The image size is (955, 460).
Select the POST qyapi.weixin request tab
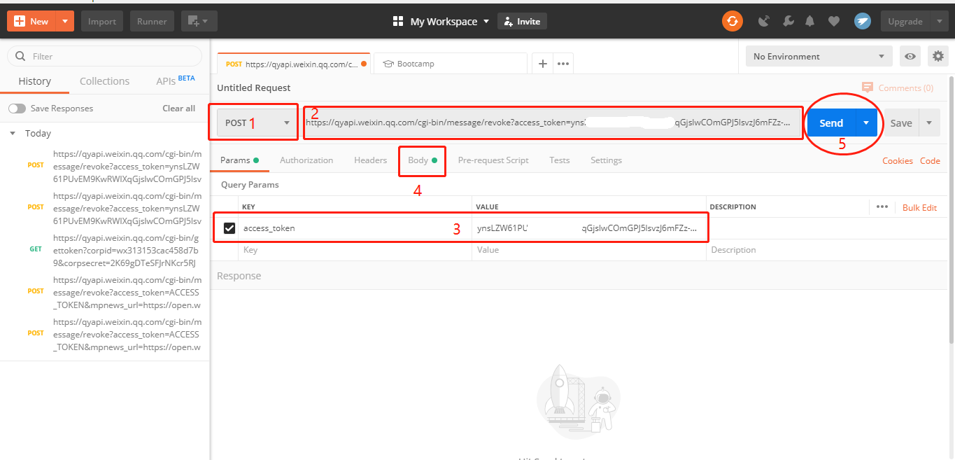(294, 63)
